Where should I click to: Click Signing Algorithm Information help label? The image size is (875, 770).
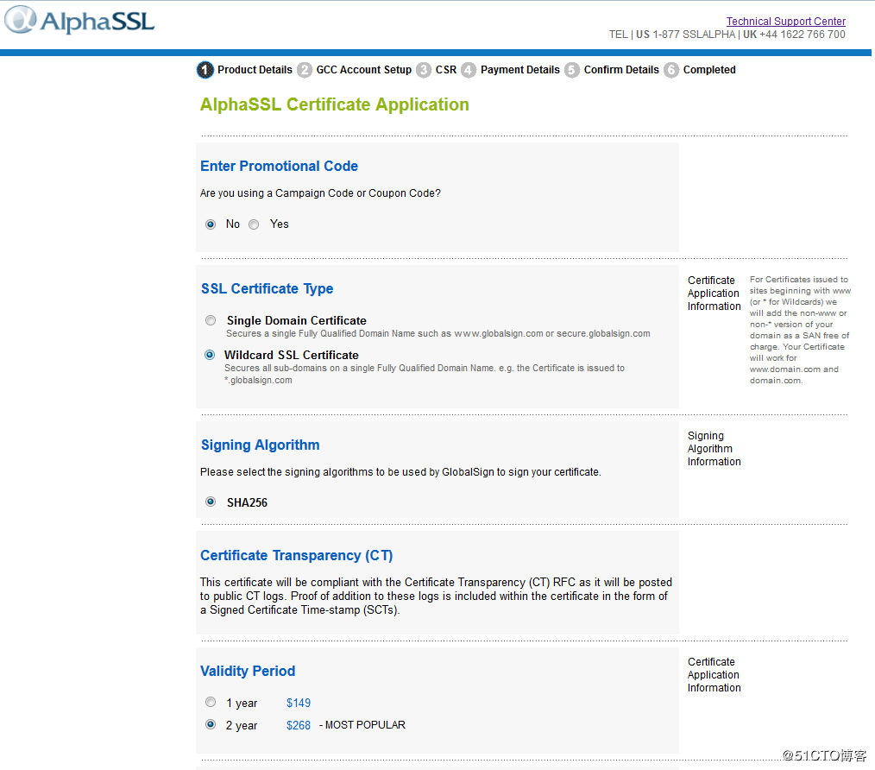point(714,448)
